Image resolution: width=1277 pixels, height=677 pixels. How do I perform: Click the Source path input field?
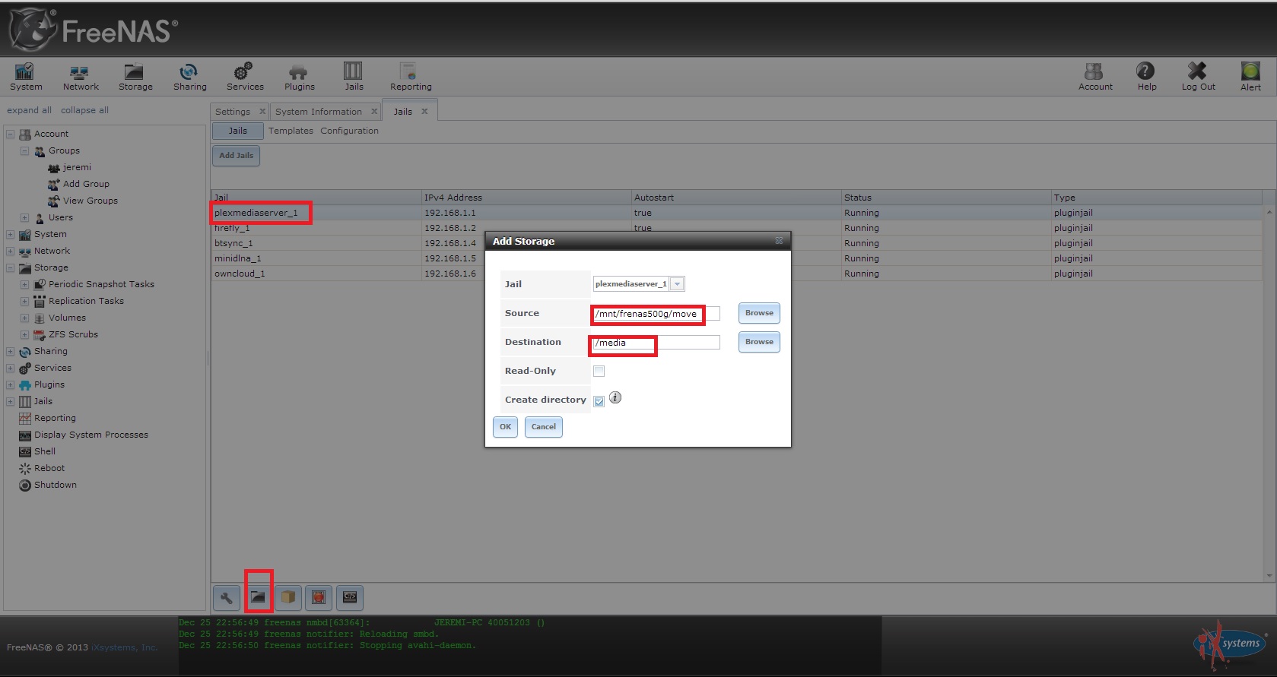click(x=656, y=314)
